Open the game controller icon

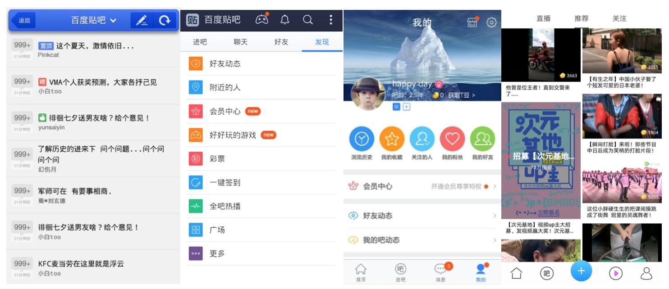click(x=262, y=19)
